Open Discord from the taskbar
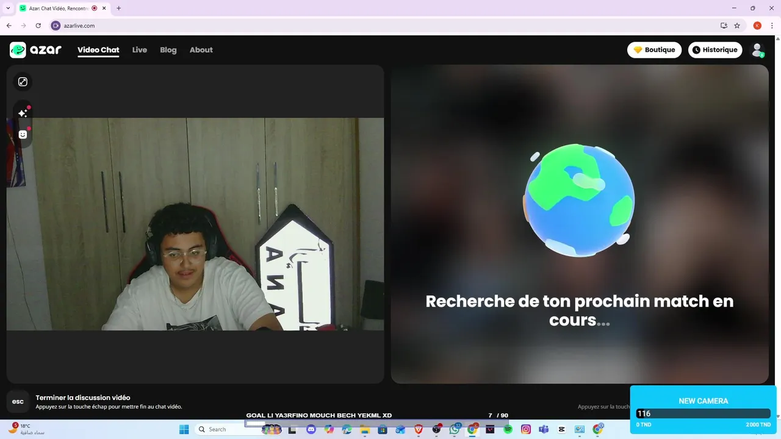This screenshot has height=439, width=781. 311,429
